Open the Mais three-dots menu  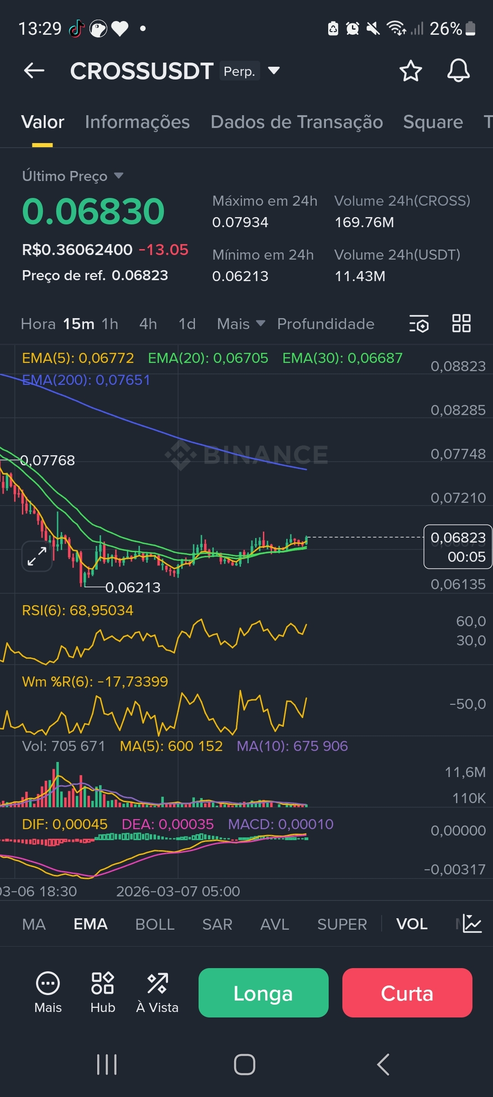(x=48, y=993)
